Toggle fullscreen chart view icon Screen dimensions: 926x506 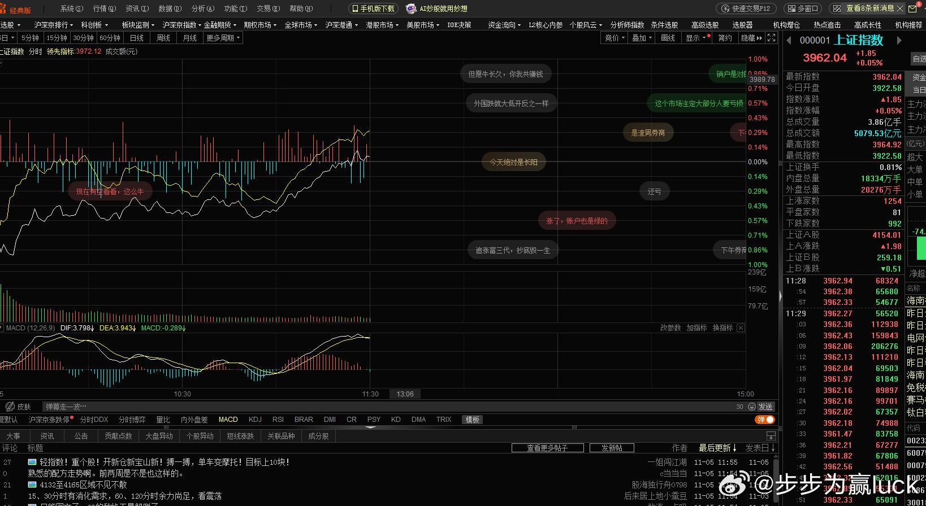pyautogui.click(x=772, y=38)
